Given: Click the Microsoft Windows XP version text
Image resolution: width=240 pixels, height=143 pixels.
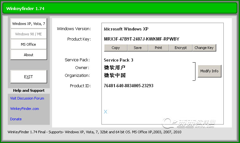Looking at the screenshot, I should tap(126, 29).
